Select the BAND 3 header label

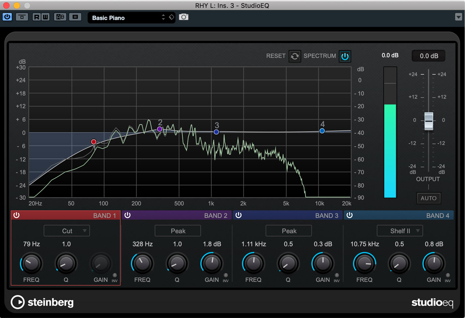point(327,216)
